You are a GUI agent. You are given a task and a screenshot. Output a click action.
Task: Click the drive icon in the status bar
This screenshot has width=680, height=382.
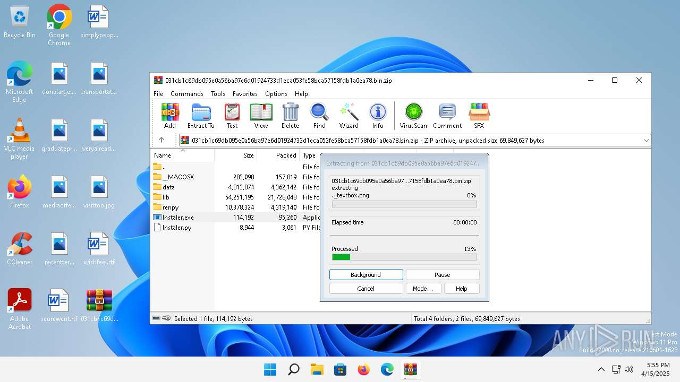(x=156, y=318)
